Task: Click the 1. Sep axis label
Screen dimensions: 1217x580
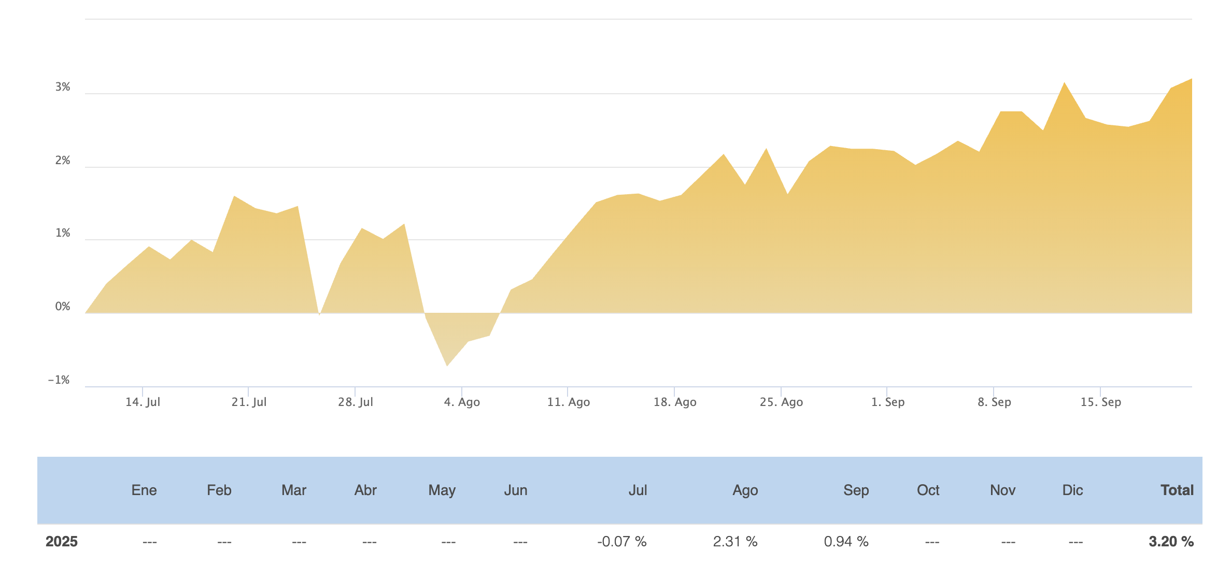Action: click(x=887, y=402)
